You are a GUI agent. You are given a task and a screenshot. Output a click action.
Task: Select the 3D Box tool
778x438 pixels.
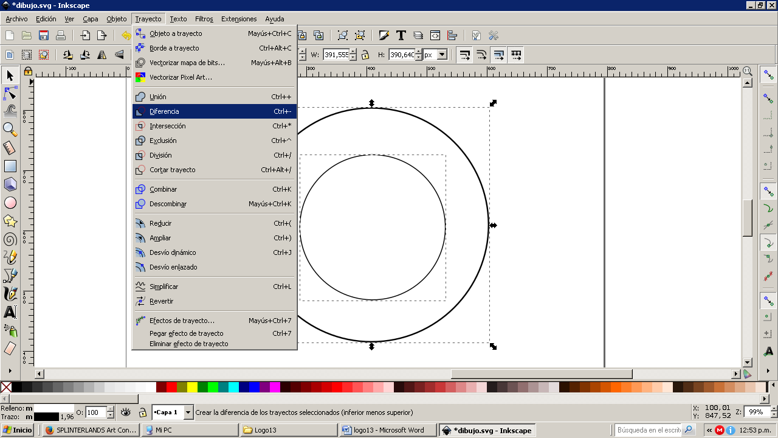point(10,184)
